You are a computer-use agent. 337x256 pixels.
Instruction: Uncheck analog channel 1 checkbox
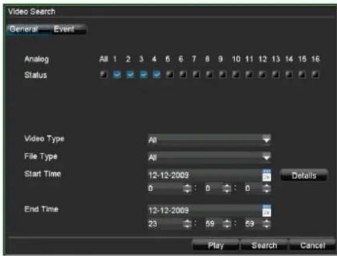[x=117, y=74]
